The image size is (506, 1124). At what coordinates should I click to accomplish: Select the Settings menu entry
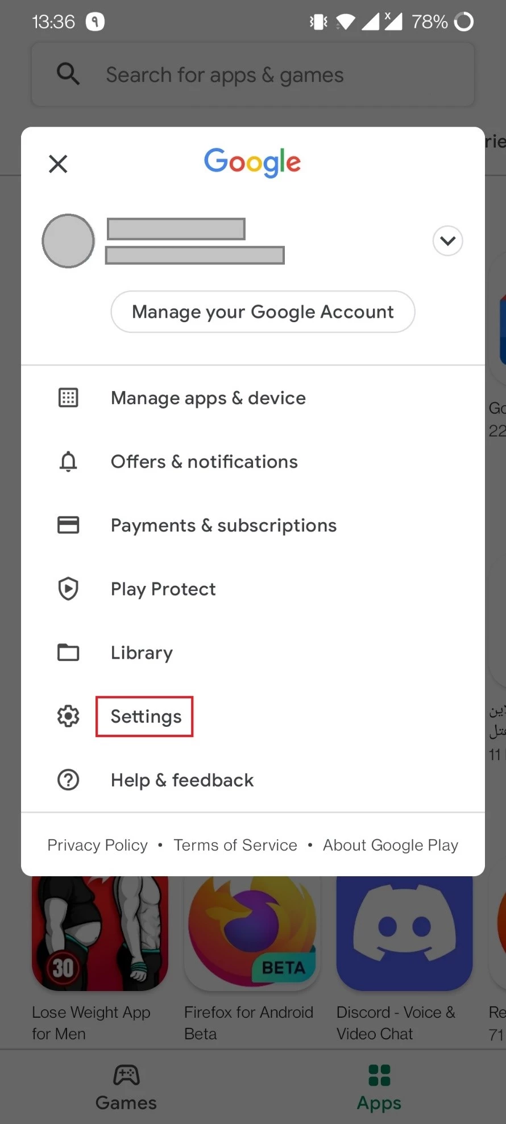coord(146,717)
